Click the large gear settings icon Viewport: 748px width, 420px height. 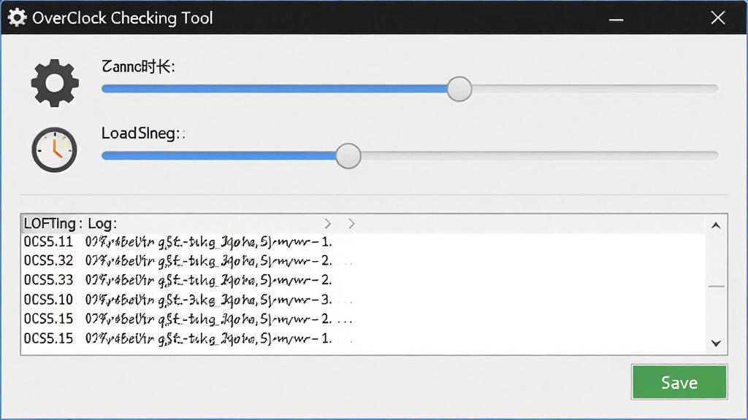[55, 83]
